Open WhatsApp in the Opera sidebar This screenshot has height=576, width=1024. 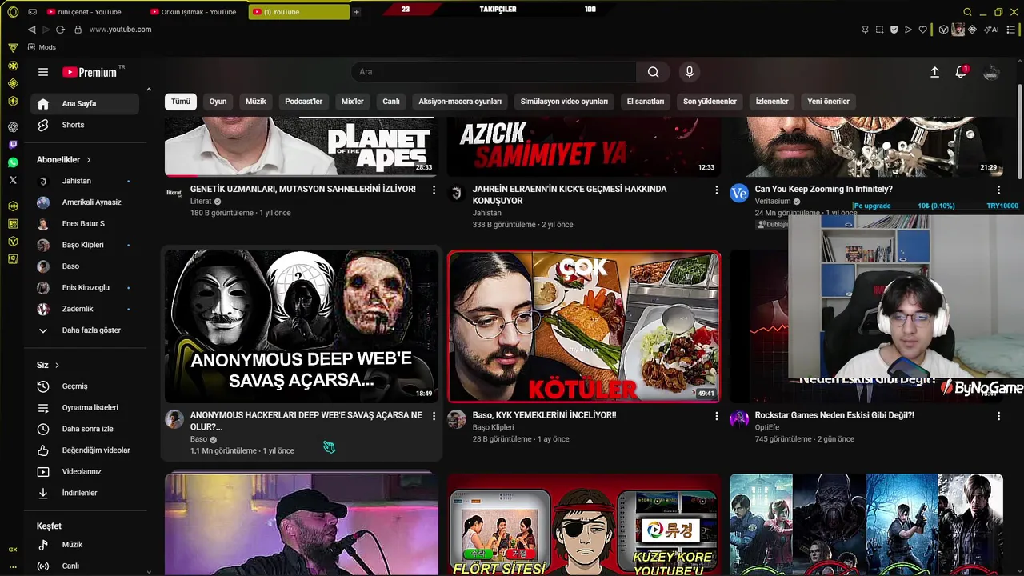pos(13,162)
